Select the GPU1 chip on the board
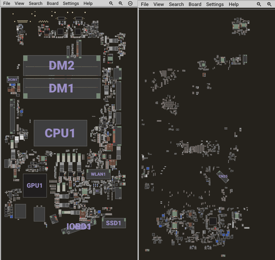The image size is (275, 260). click(x=35, y=185)
